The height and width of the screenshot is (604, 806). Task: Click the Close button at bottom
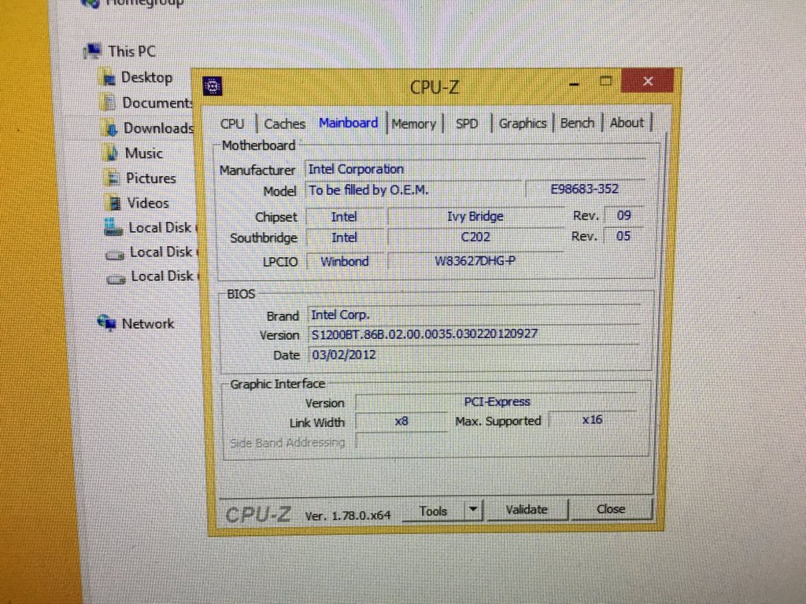611,510
